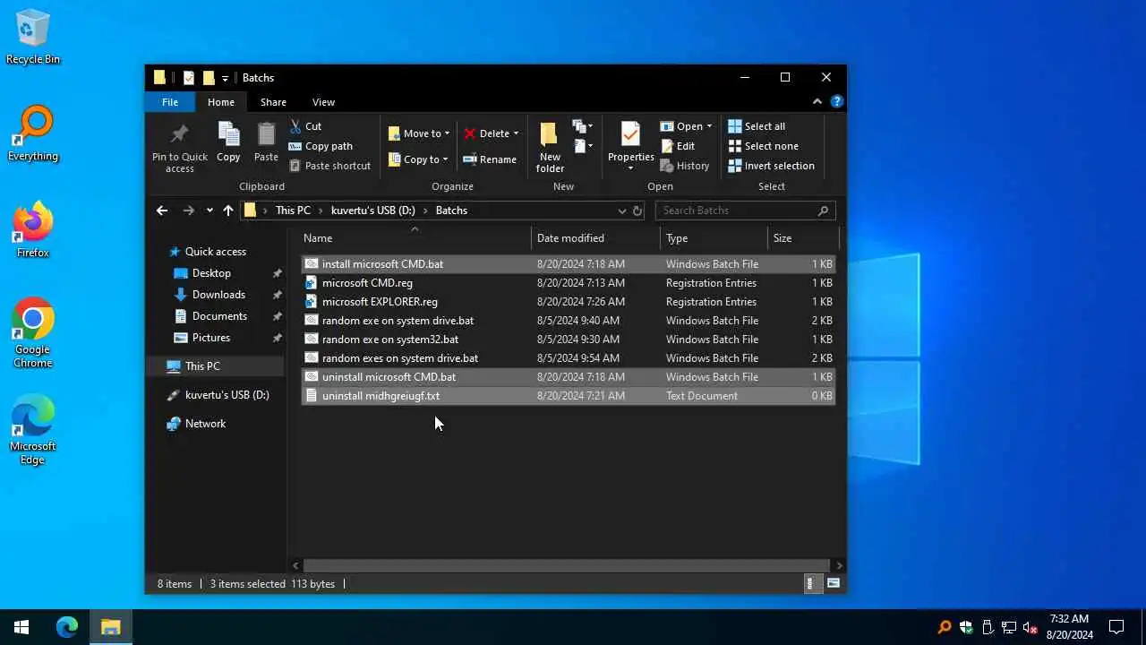Refresh the Batchs folder view
Screen dimensions: 1146x645
pyautogui.click(x=637, y=211)
